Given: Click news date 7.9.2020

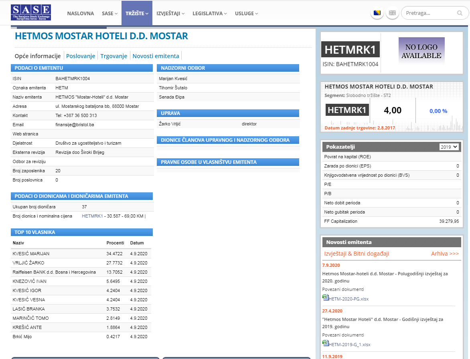Looking at the screenshot, I should 331,265.
